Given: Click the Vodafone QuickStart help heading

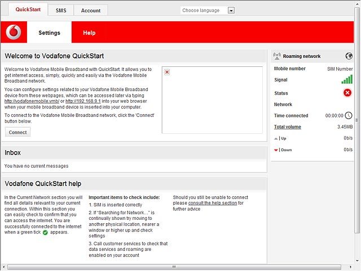Looking at the screenshot, I should (43, 184).
